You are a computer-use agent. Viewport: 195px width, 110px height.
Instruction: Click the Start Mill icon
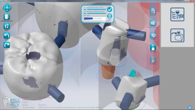pos(153,48)
